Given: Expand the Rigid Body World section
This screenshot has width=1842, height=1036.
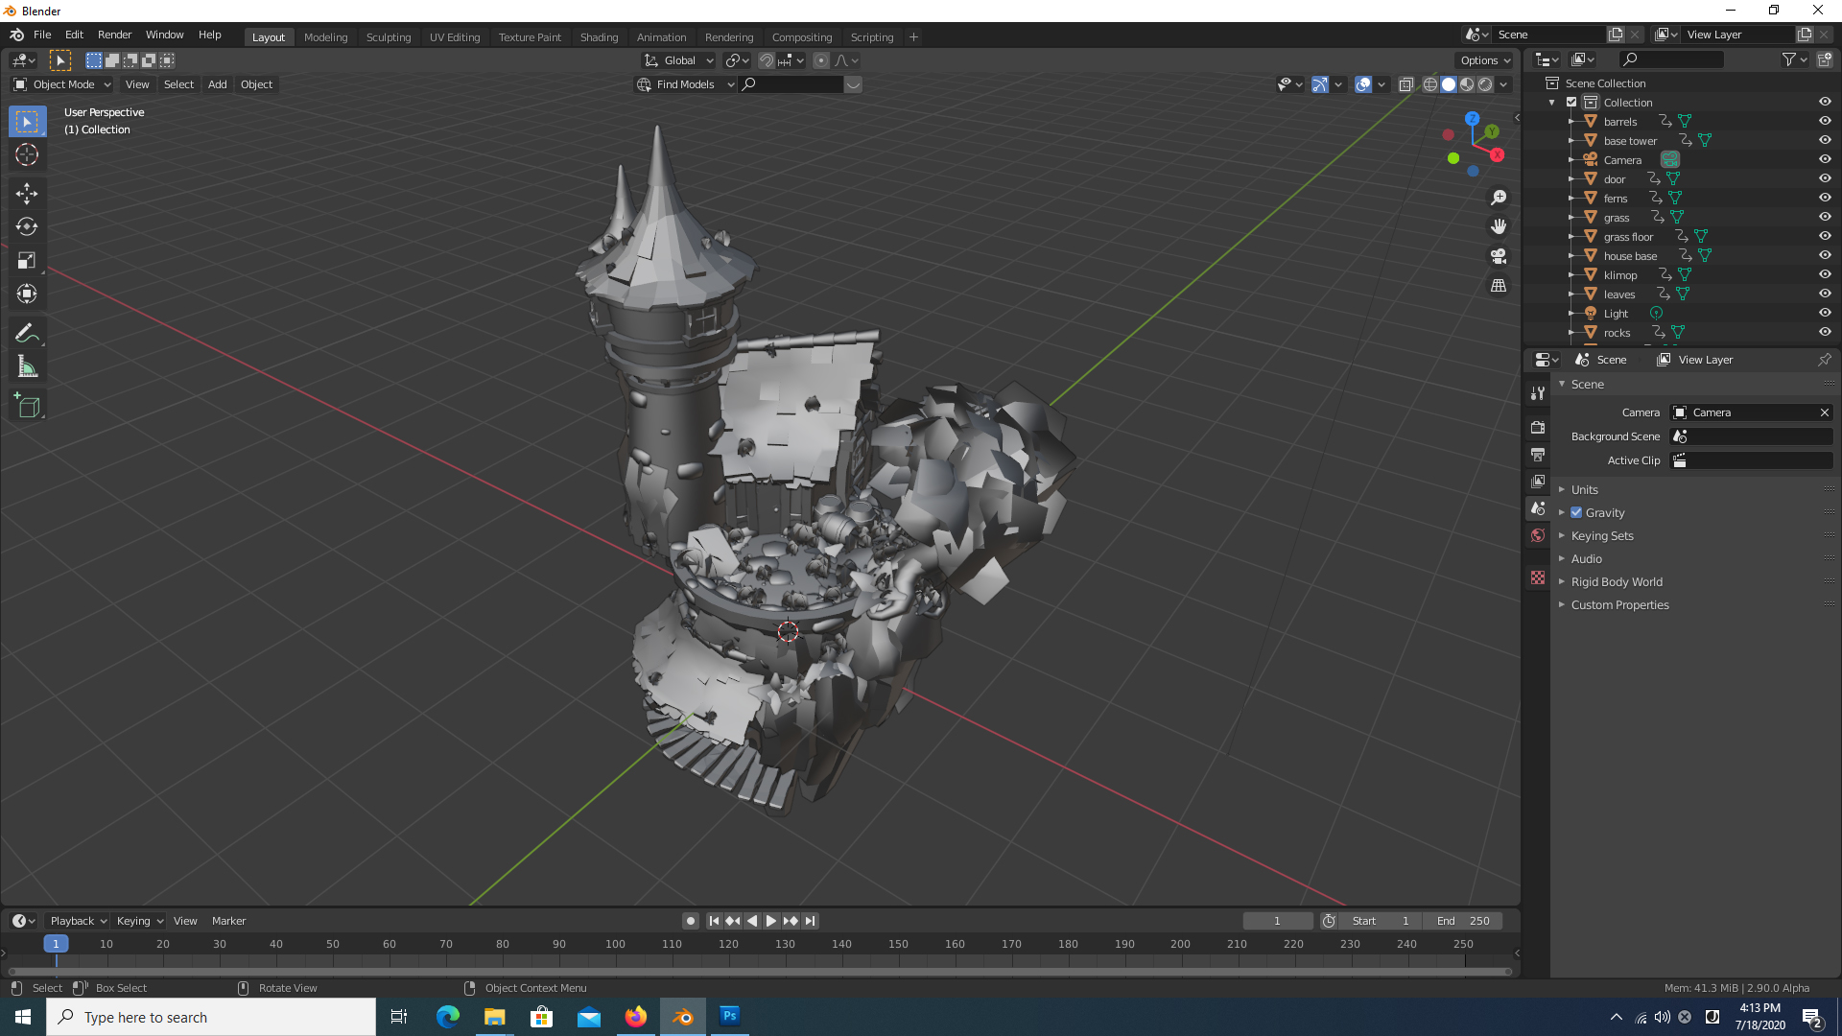Looking at the screenshot, I should pyautogui.click(x=1617, y=581).
